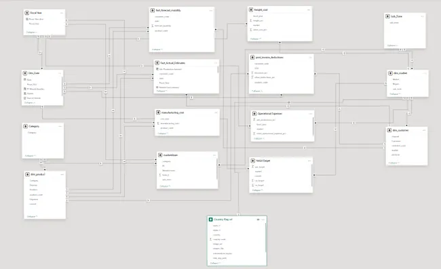
Task: Click the sub_Zone table header icon
Action: click(x=387, y=16)
